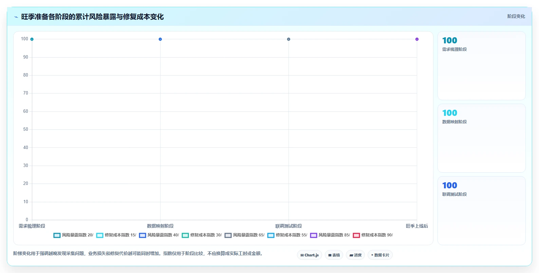Viewport: 539px width, 273px height.
Task: Open the 联调测试阶段 stat card
Action: click(482, 210)
